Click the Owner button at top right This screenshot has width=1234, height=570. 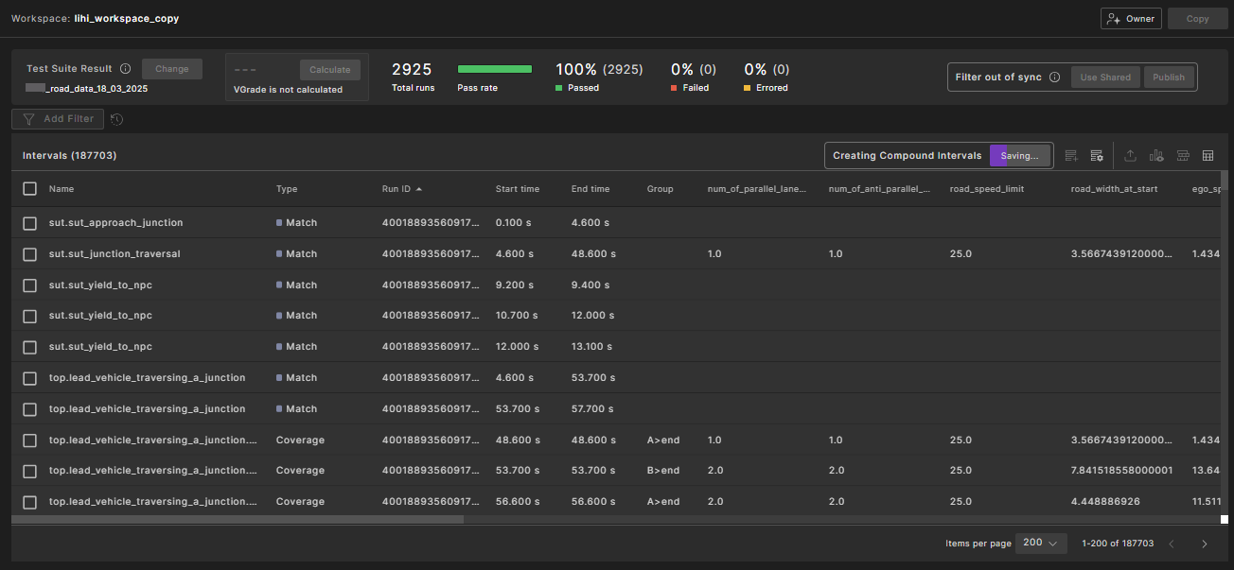pos(1131,19)
